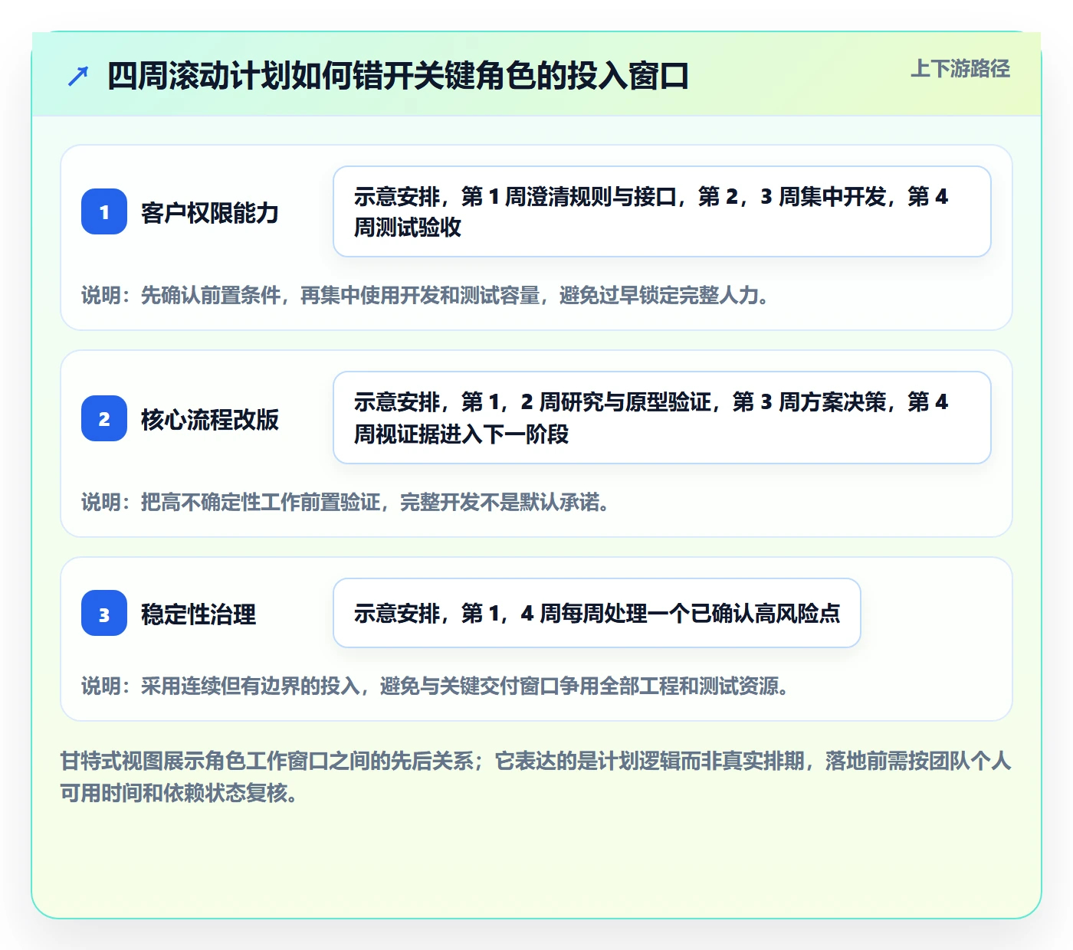Select the 稳定性治理 heading

[x=199, y=614]
